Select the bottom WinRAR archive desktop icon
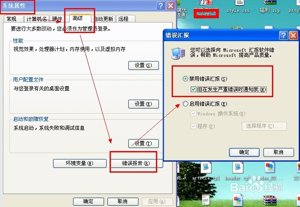The height and width of the screenshot is (207, 300). [x=270, y=201]
